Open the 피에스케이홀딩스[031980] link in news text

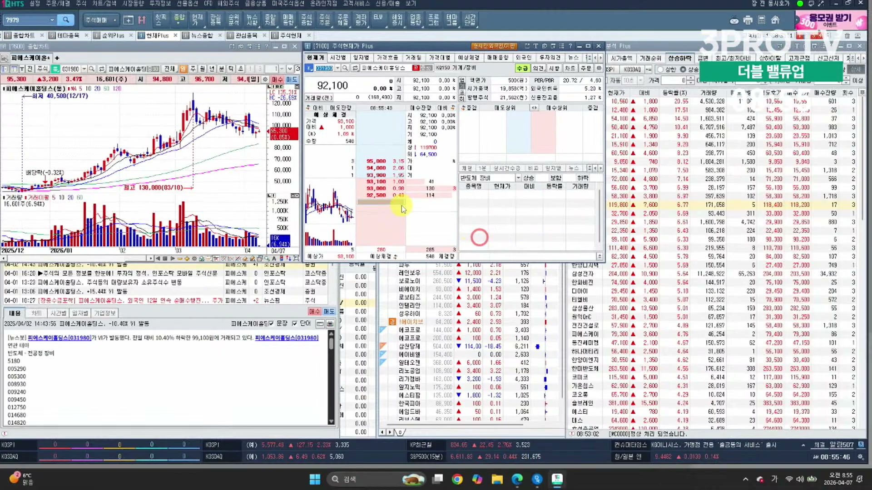[x=59, y=338]
